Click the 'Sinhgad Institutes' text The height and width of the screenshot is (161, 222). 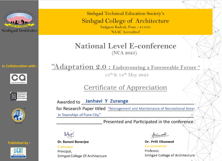(19, 31)
